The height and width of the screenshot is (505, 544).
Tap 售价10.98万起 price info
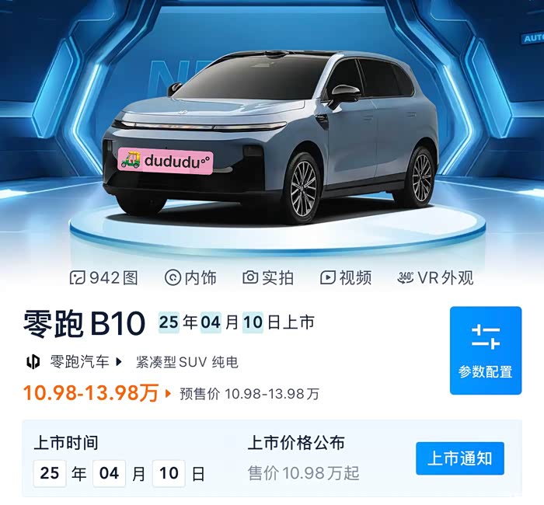[x=304, y=473]
